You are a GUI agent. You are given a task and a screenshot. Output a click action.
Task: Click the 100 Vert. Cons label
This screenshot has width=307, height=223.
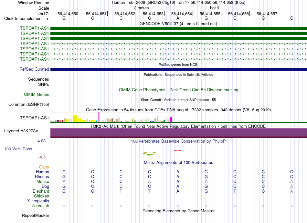18,149
